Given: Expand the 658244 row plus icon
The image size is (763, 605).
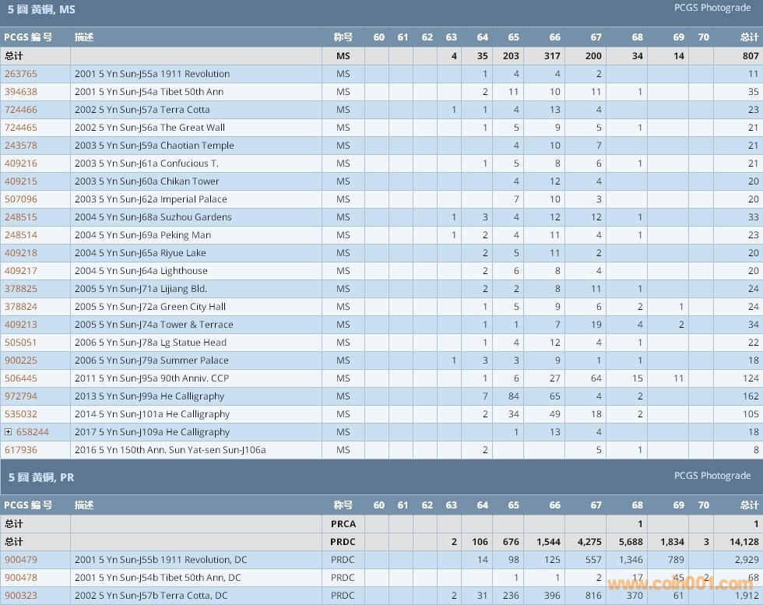Looking at the screenshot, I should [9, 432].
